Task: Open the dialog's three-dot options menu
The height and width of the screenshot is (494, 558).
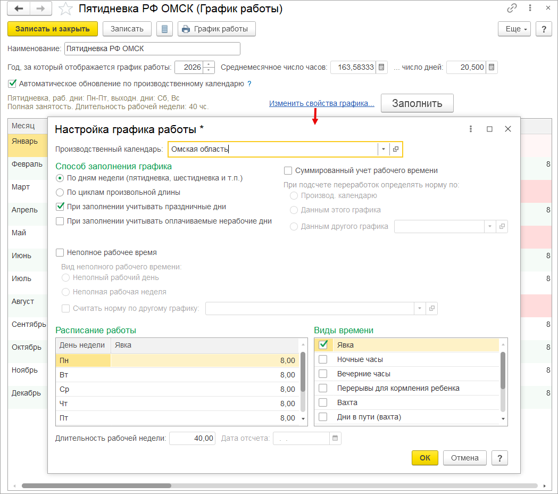Action: pos(471,129)
